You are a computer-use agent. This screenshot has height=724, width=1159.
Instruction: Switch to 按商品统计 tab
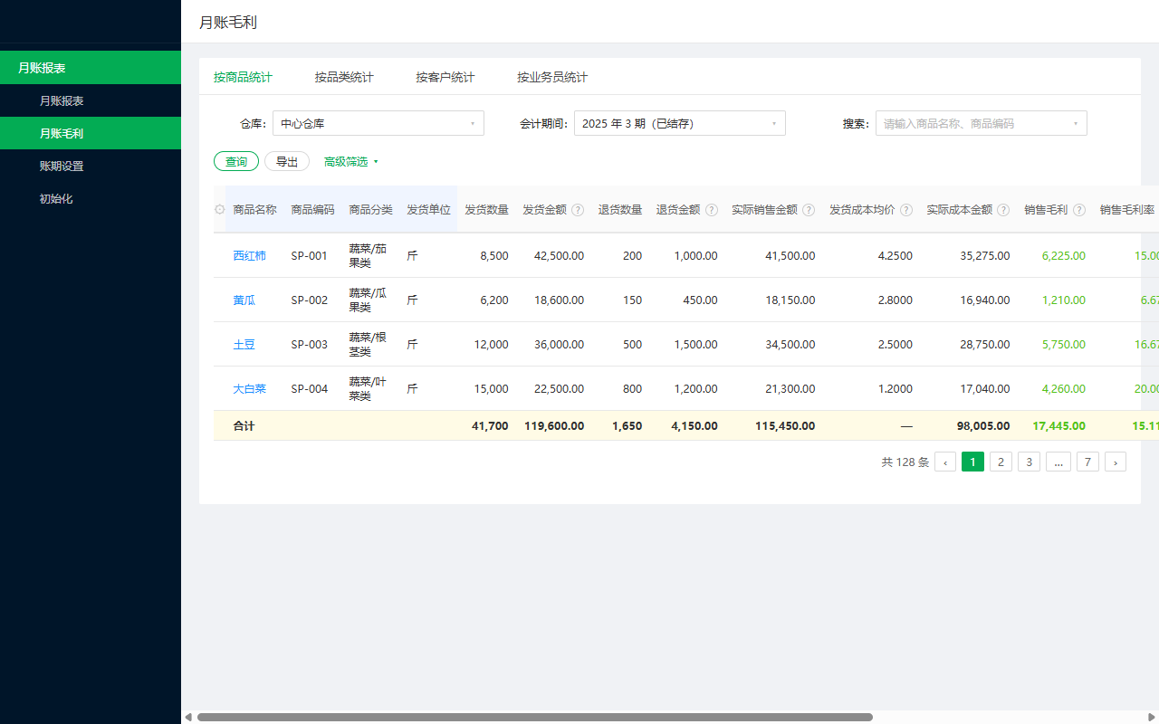(243, 77)
